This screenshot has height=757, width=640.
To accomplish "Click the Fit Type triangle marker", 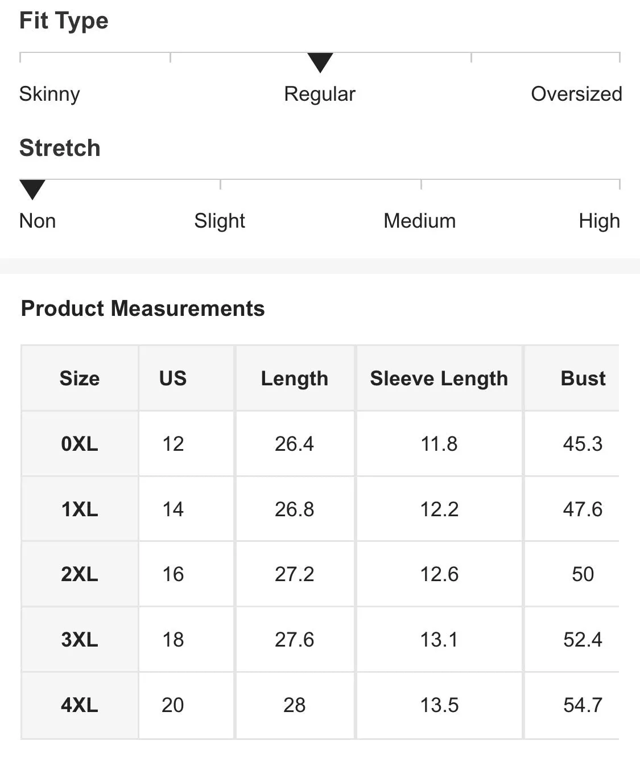I will [x=320, y=63].
